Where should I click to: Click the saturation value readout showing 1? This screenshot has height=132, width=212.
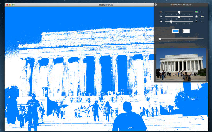[x=201, y=12]
